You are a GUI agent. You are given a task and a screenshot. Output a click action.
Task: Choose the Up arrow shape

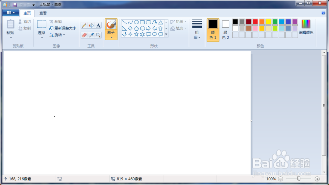(161, 28)
